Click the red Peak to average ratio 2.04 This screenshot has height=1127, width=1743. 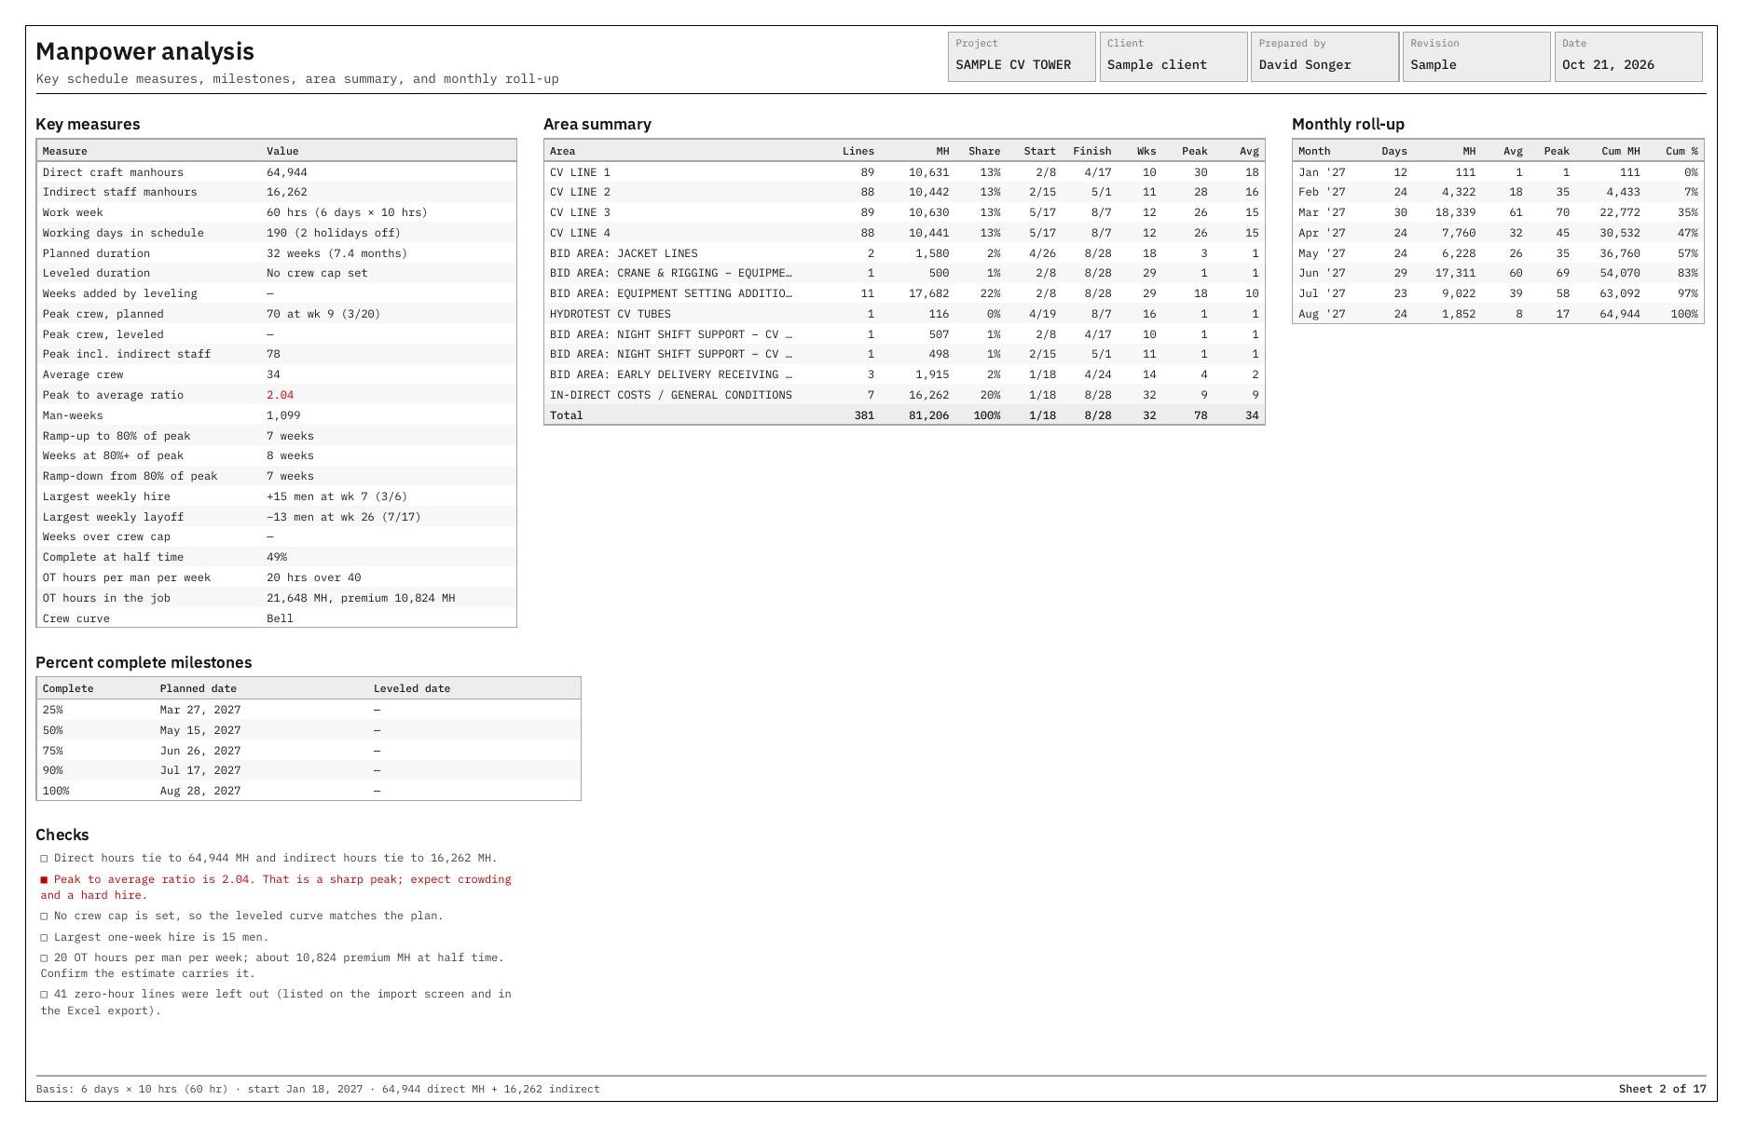(x=280, y=395)
